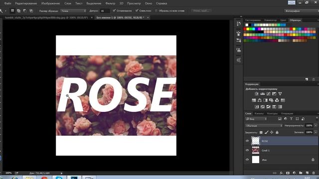Toggle lock image pixels brush icon

click(266, 132)
